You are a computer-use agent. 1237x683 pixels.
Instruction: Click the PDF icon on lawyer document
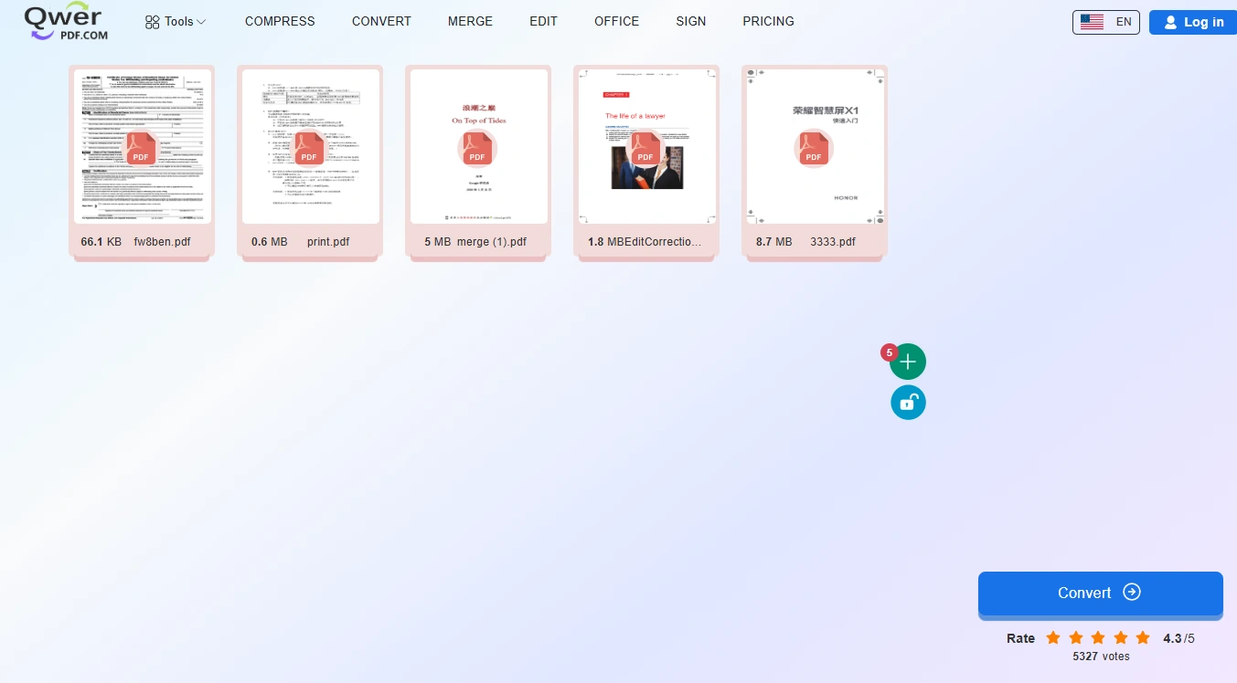coord(645,148)
